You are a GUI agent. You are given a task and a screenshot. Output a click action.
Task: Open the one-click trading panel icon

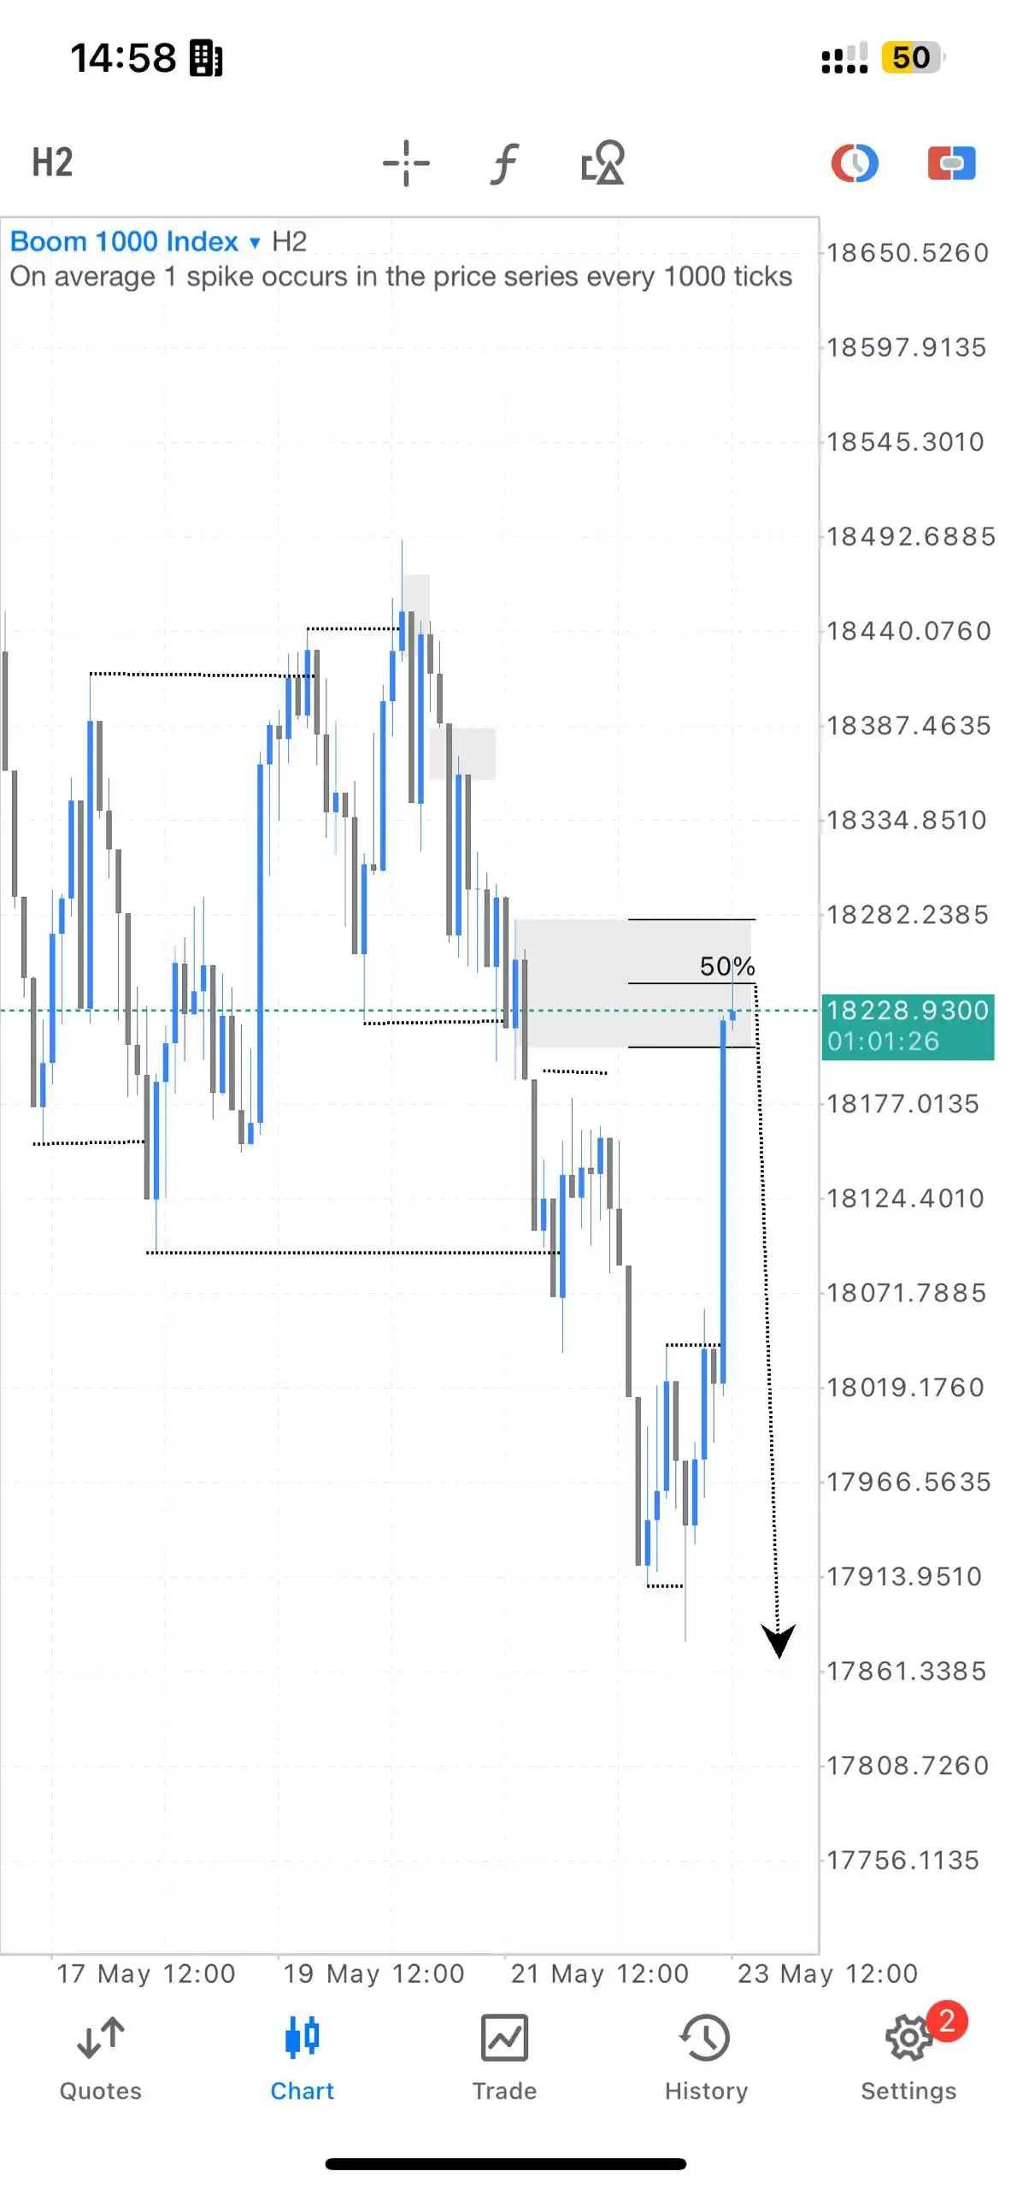[951, 162]
